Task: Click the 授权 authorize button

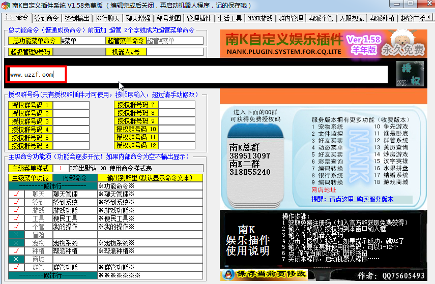Action: coord(410,74)
